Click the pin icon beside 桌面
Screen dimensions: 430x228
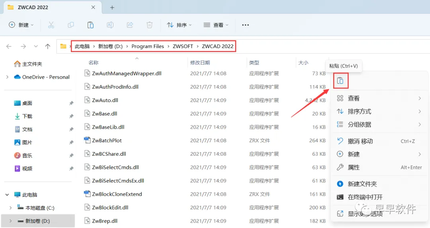pyautogui.click(x=71, y=103)
